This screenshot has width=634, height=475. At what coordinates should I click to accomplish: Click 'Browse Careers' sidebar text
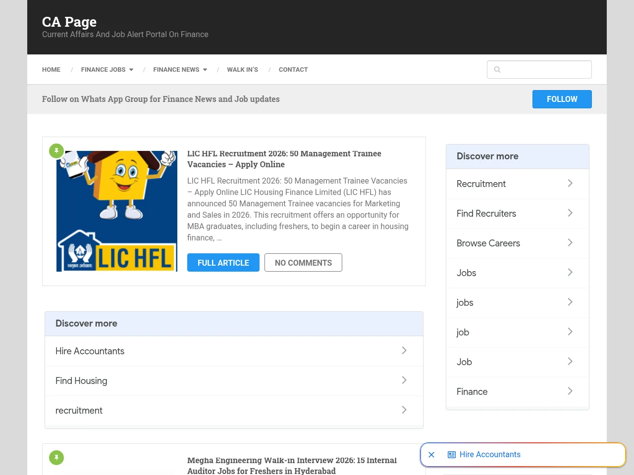[x=488, y=243]
